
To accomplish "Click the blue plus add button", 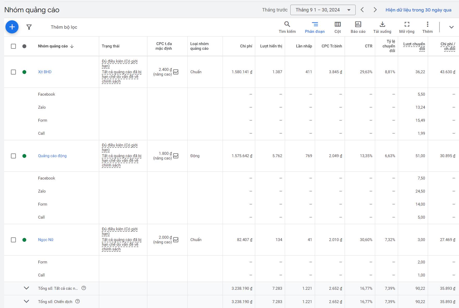I will 12,27.
